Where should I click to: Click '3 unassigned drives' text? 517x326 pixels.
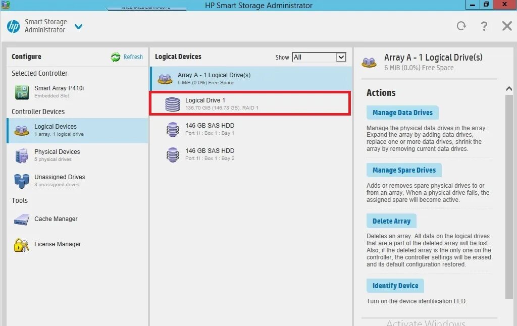57,185
